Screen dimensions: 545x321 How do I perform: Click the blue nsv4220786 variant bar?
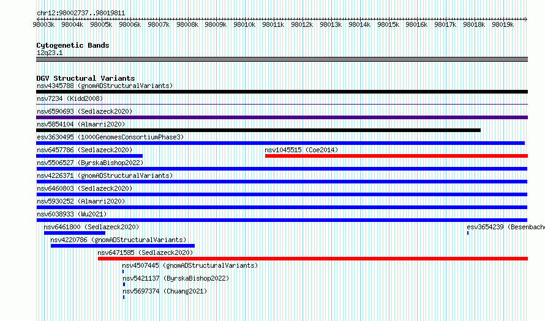click(x=122, y=246)
